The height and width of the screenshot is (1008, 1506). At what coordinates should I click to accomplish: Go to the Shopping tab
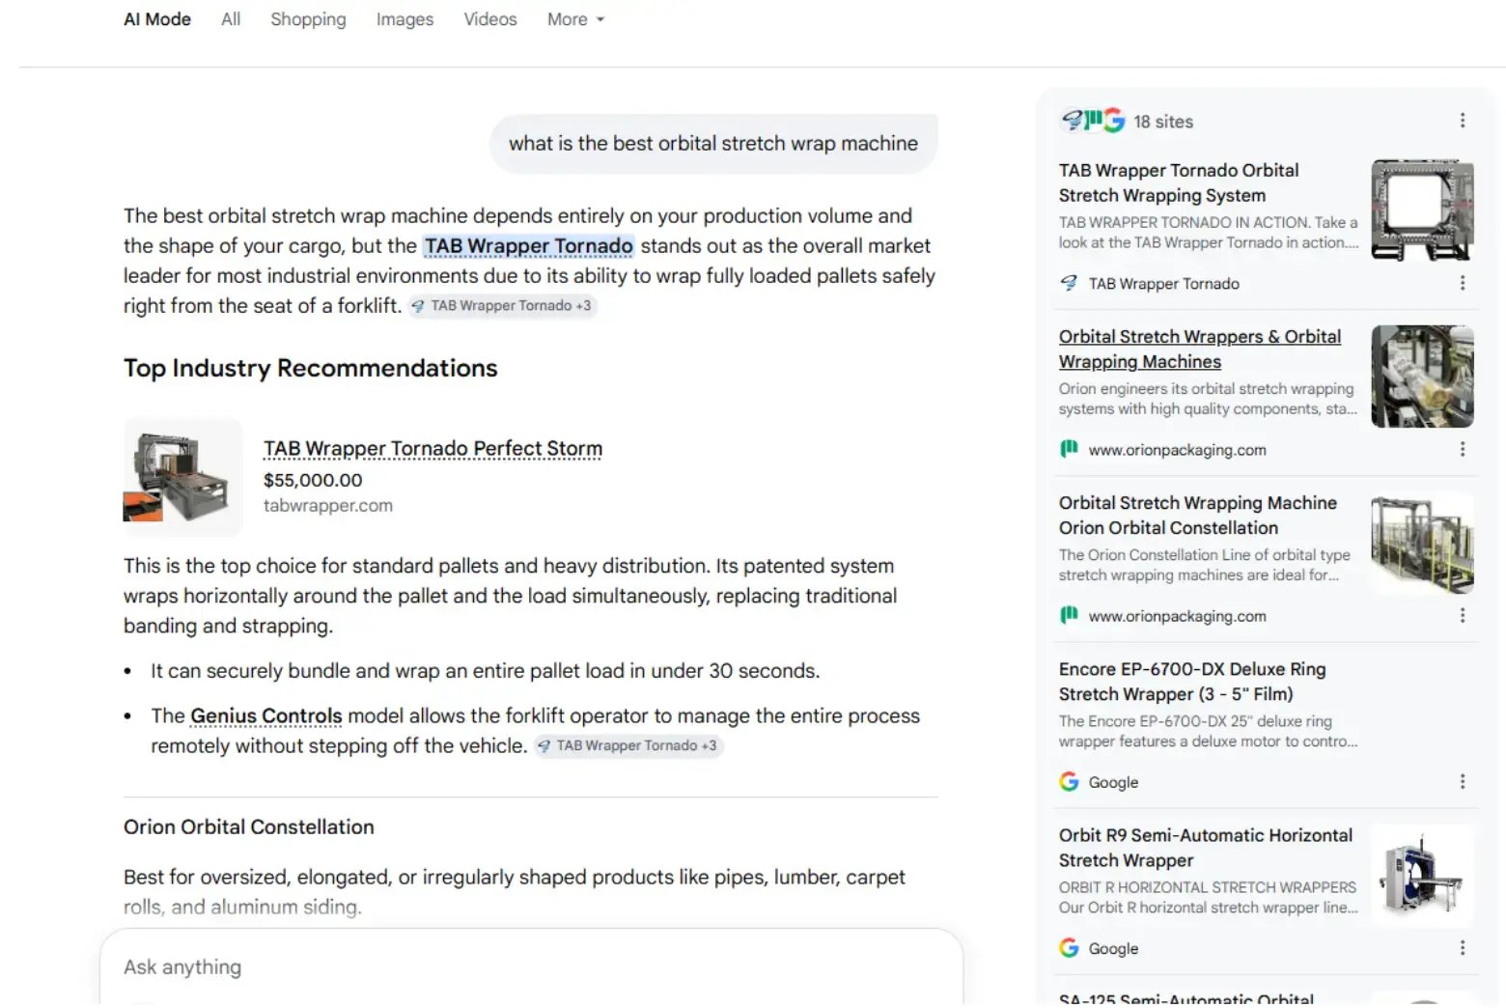(308, 19)
